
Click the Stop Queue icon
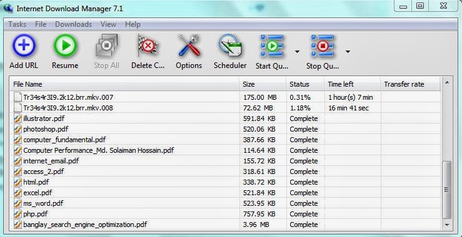pos(323,46)
